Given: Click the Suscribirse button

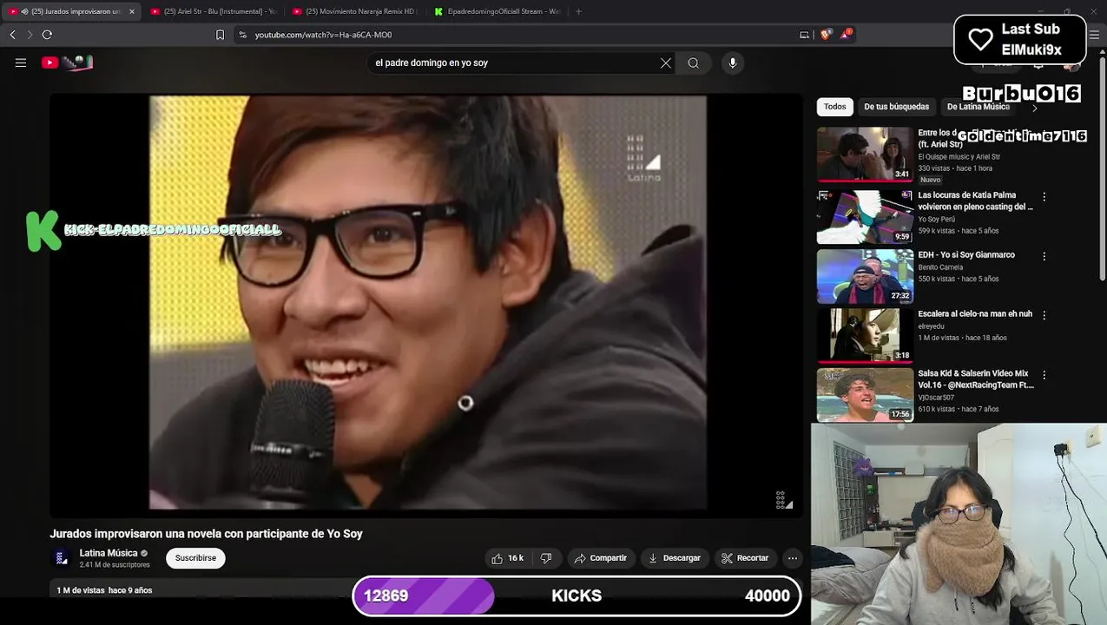Looking at the screenshot, I should coord(195,558).
